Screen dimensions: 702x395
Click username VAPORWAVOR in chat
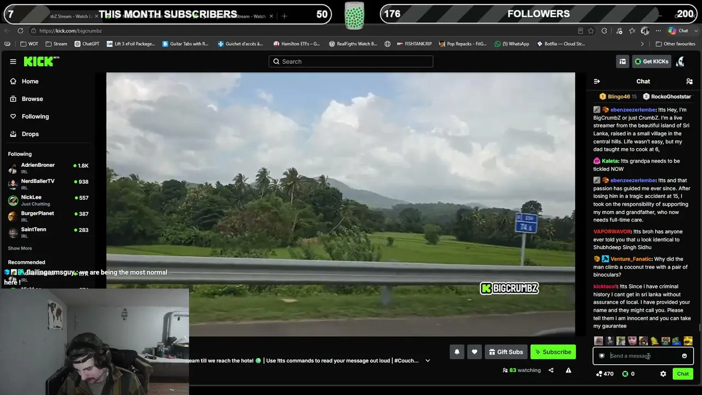pos(613,232)
